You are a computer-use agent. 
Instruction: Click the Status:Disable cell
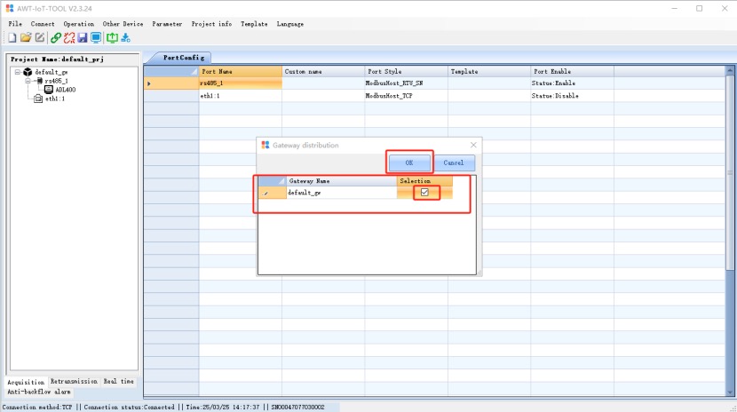pyautogui.click(x=572, y=96)
